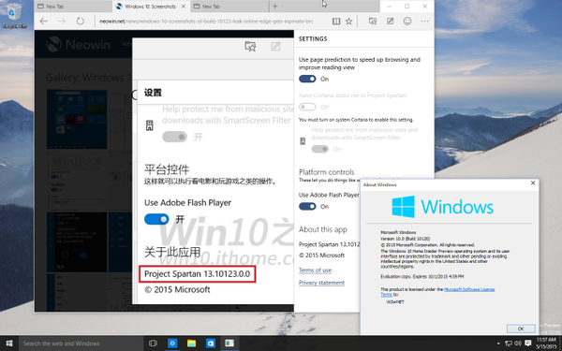Click the Neowin logo on the page
The image size is (562, 351).
[x=78, y=44]
